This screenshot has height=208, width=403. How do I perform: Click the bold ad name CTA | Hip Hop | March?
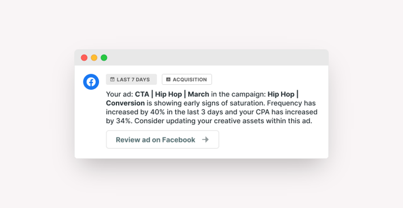172,94
